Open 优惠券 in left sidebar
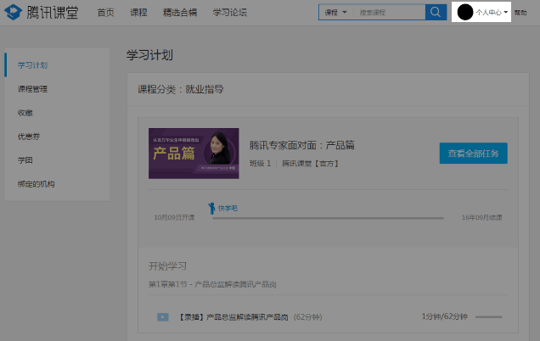 (29, 137)
